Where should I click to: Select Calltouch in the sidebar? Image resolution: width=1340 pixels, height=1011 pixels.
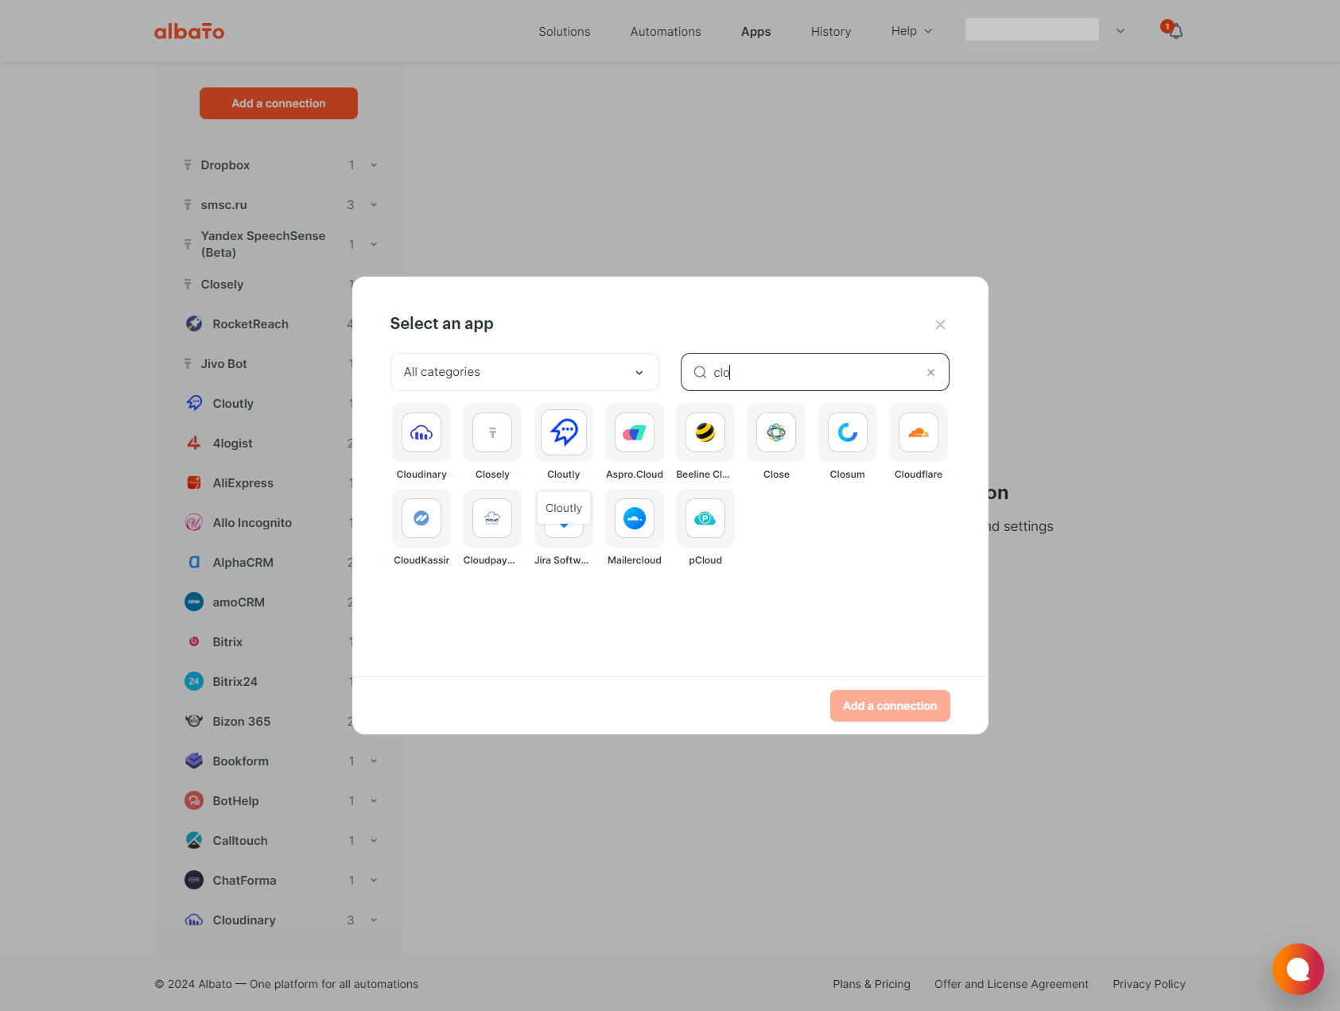click(239, 841)
